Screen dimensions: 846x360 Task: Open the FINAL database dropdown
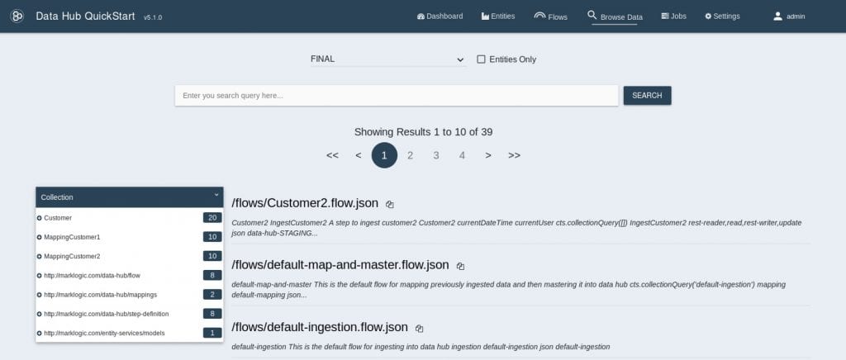[x=387, y=59]
